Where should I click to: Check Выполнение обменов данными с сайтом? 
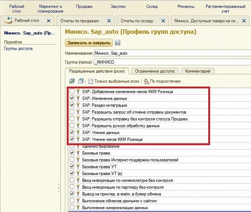tap(72, 201)
